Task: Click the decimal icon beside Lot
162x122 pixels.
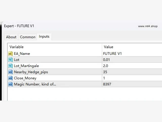Action: [10, 60]
